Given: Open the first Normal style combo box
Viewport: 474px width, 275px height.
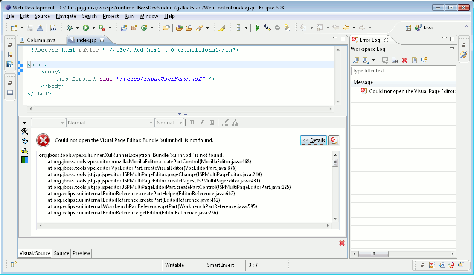Looking at the screenshot, I should [110, 123].
